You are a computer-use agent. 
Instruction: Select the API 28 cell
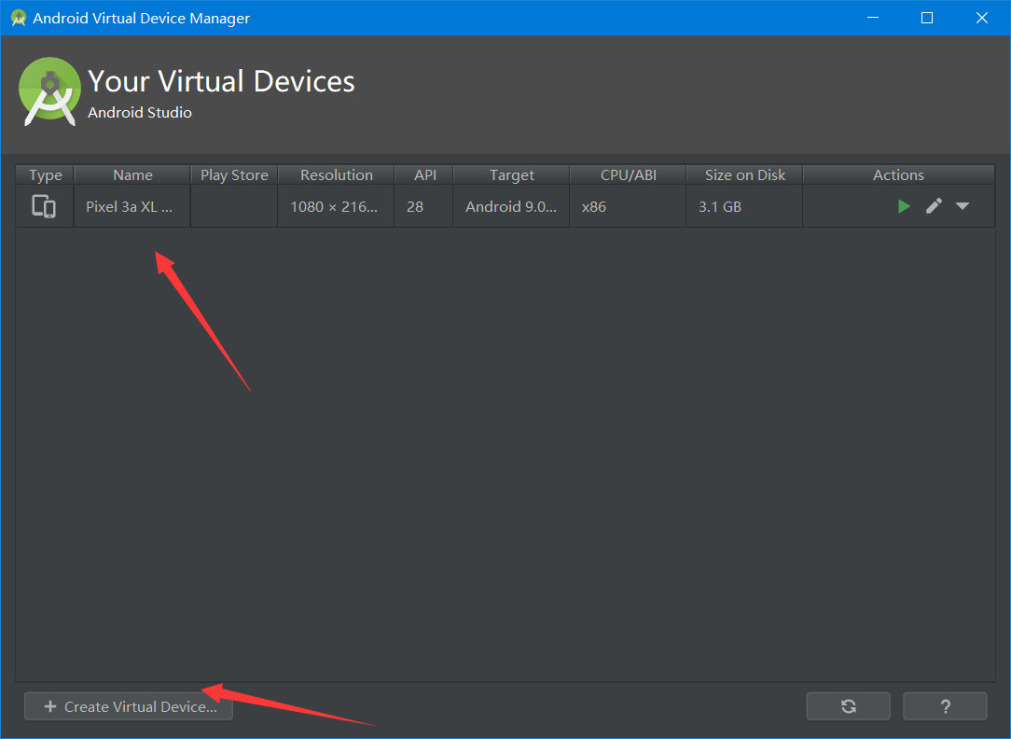(424, 206)
